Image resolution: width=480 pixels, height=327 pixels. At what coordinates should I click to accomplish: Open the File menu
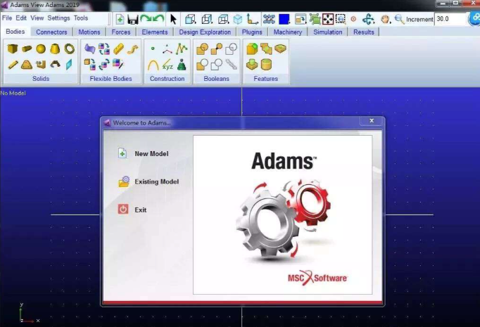(x=7, y=18)
